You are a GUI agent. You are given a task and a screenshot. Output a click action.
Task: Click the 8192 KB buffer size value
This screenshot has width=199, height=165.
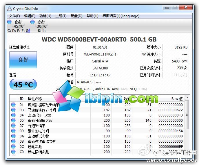coord(176,47)
